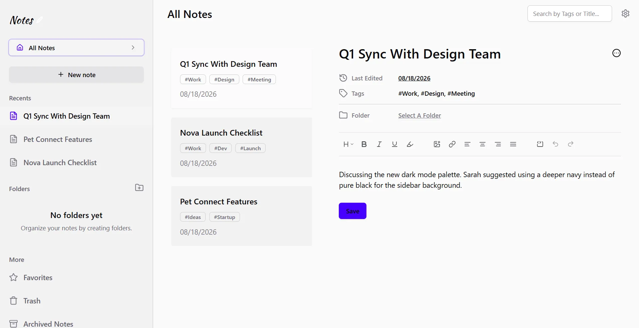Viewport: 639px width, 328px height.
Task: Insert a link in the note
Action: 452,144
